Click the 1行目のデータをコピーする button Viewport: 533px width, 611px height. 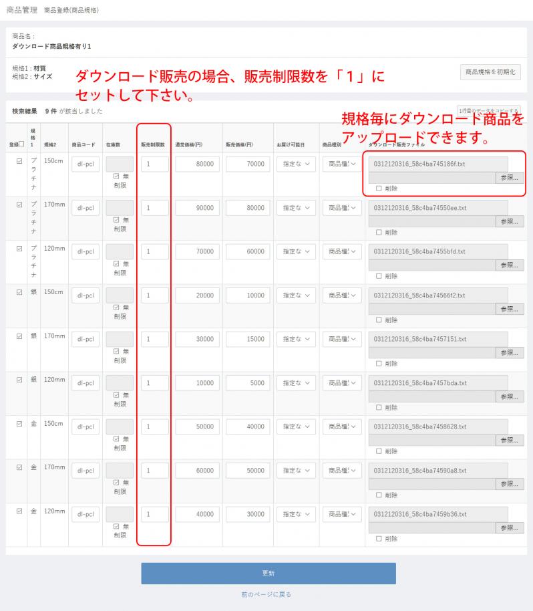pyautogui.click(x=488, y=110)
